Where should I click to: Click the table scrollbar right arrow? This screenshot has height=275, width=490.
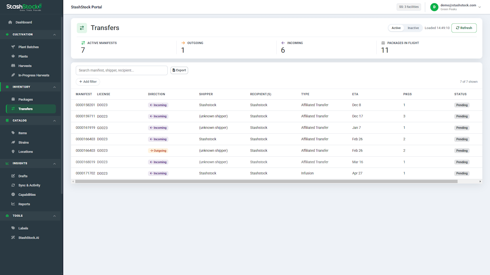pyautogui.click(x=480, y=181)
